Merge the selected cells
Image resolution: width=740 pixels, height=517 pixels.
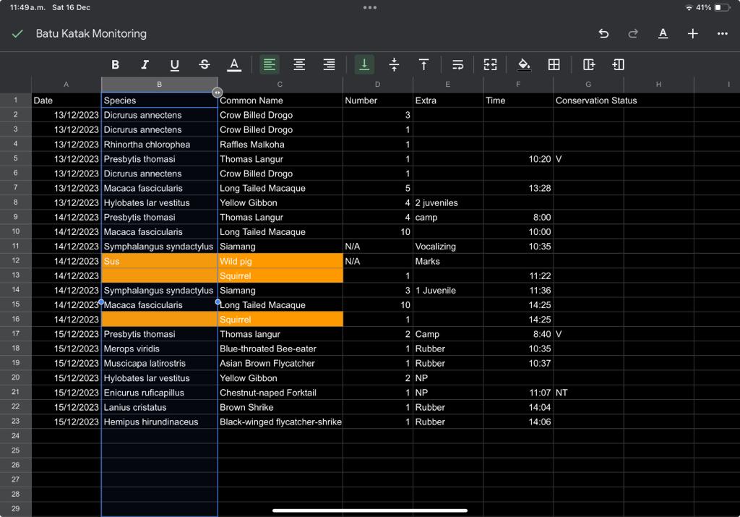point(490,64)
